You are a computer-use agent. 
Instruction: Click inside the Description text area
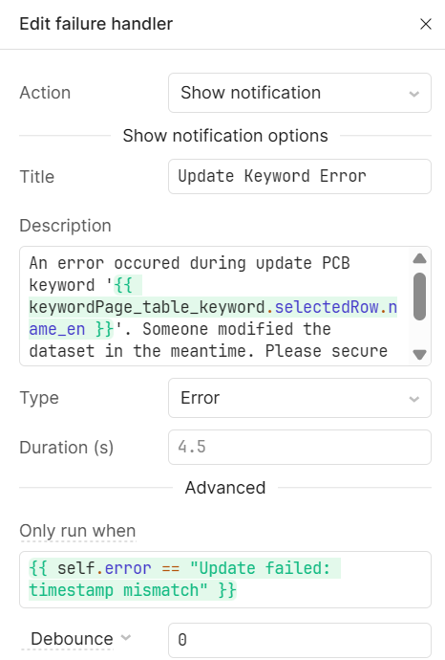pyautogui.click(x=214, y=306)
